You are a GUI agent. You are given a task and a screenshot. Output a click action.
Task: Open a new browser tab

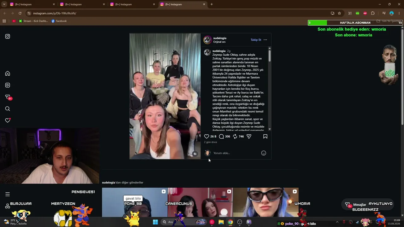coord(211,4)
